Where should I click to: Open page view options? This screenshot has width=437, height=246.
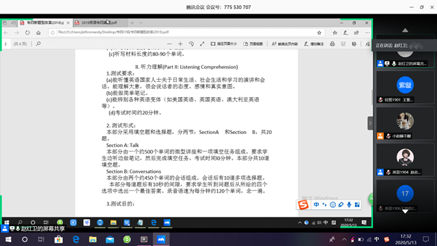pyautogui.click(x=253, y=44)
